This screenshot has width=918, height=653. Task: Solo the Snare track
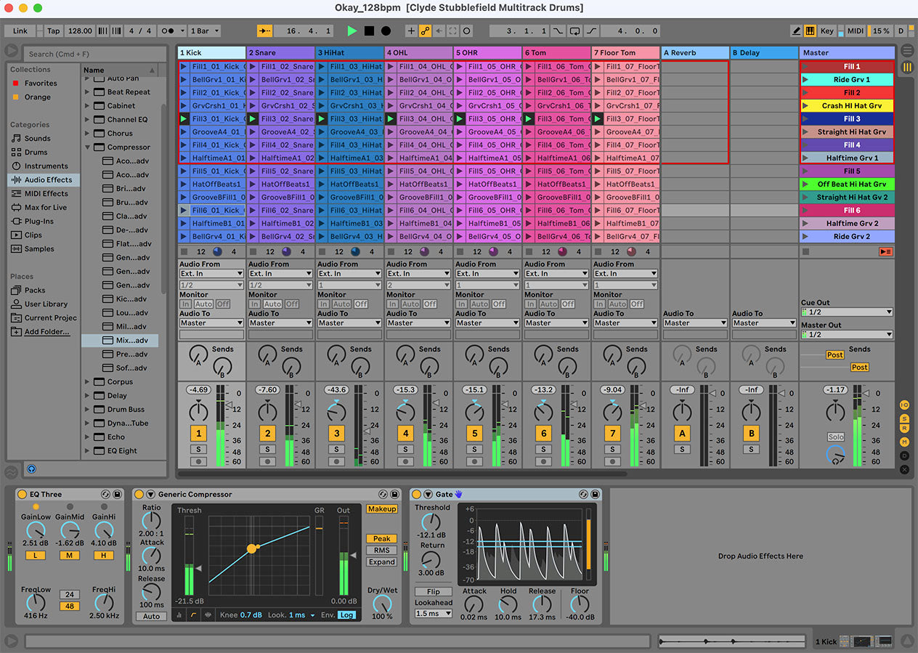click(x=267, y=450)
